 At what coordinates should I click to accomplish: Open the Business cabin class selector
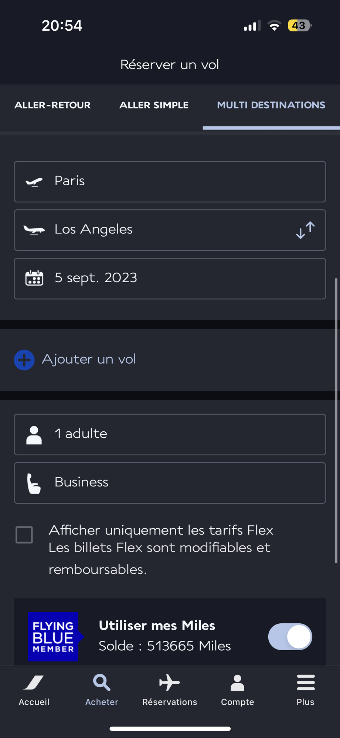[170, 483]
